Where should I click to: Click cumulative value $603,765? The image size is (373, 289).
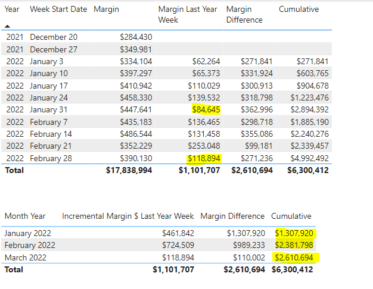coord(313,73)
